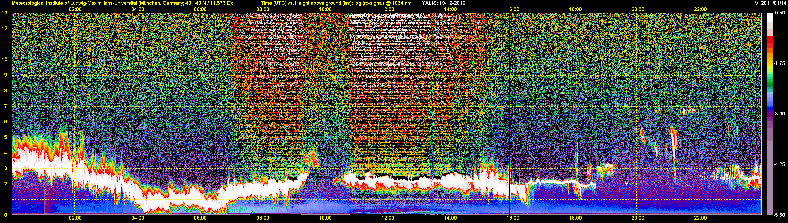Image resolution: width=788 pixels, height=223 pixels.
Task: Click the -3.00 color scale value
Action: 779,114
